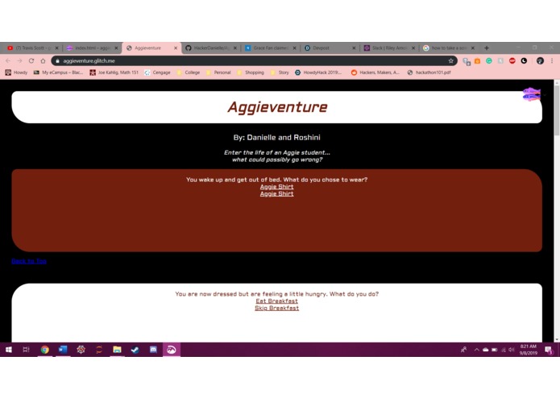
Task: Click the browser Forward arrow
Action: click(x=19, y=61)
